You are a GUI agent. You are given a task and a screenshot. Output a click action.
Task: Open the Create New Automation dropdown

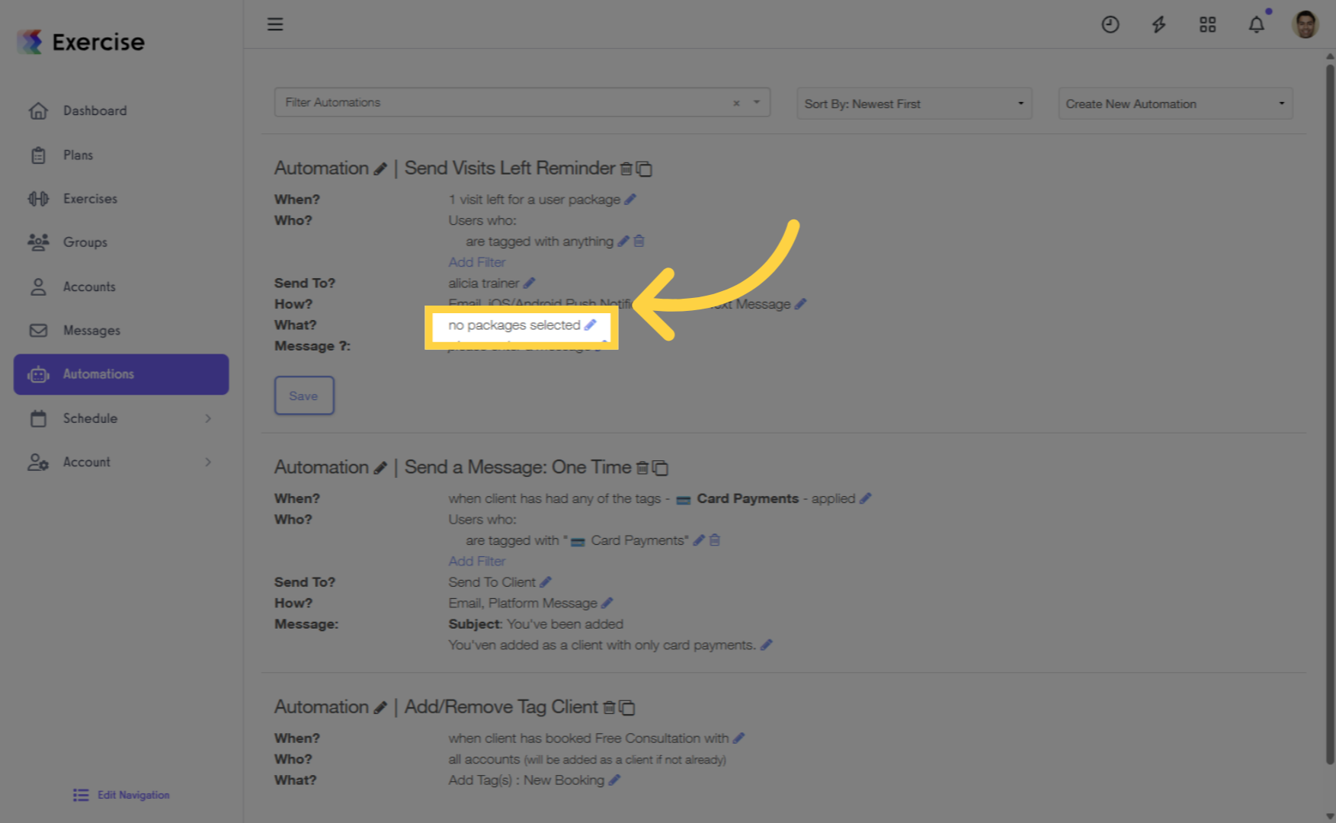[1175, 104]
